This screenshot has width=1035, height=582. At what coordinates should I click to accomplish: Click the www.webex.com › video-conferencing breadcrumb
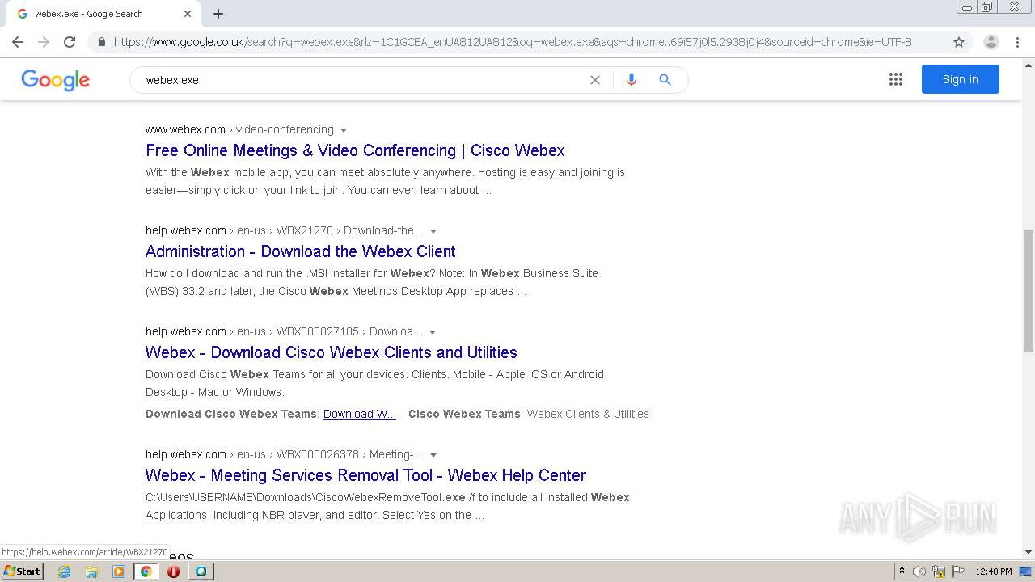239,129
